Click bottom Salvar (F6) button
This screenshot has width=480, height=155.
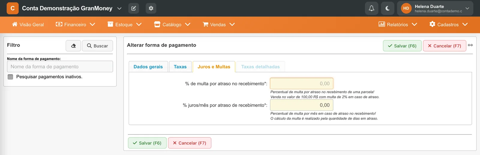pos(147,143)
